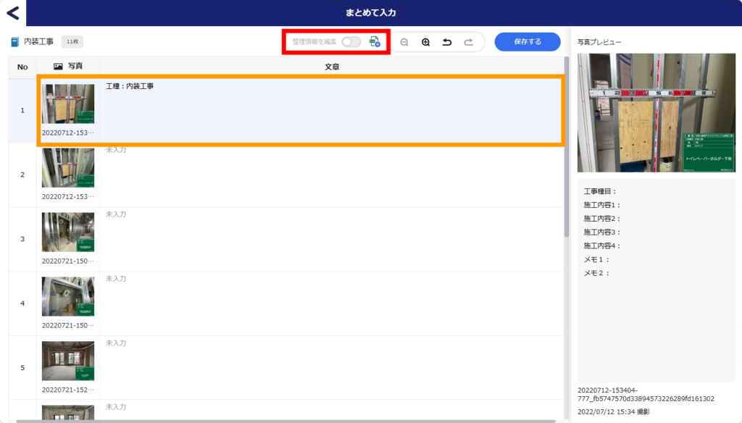Click the No column header
The image size is (742, 423).
tap(22, 67)
